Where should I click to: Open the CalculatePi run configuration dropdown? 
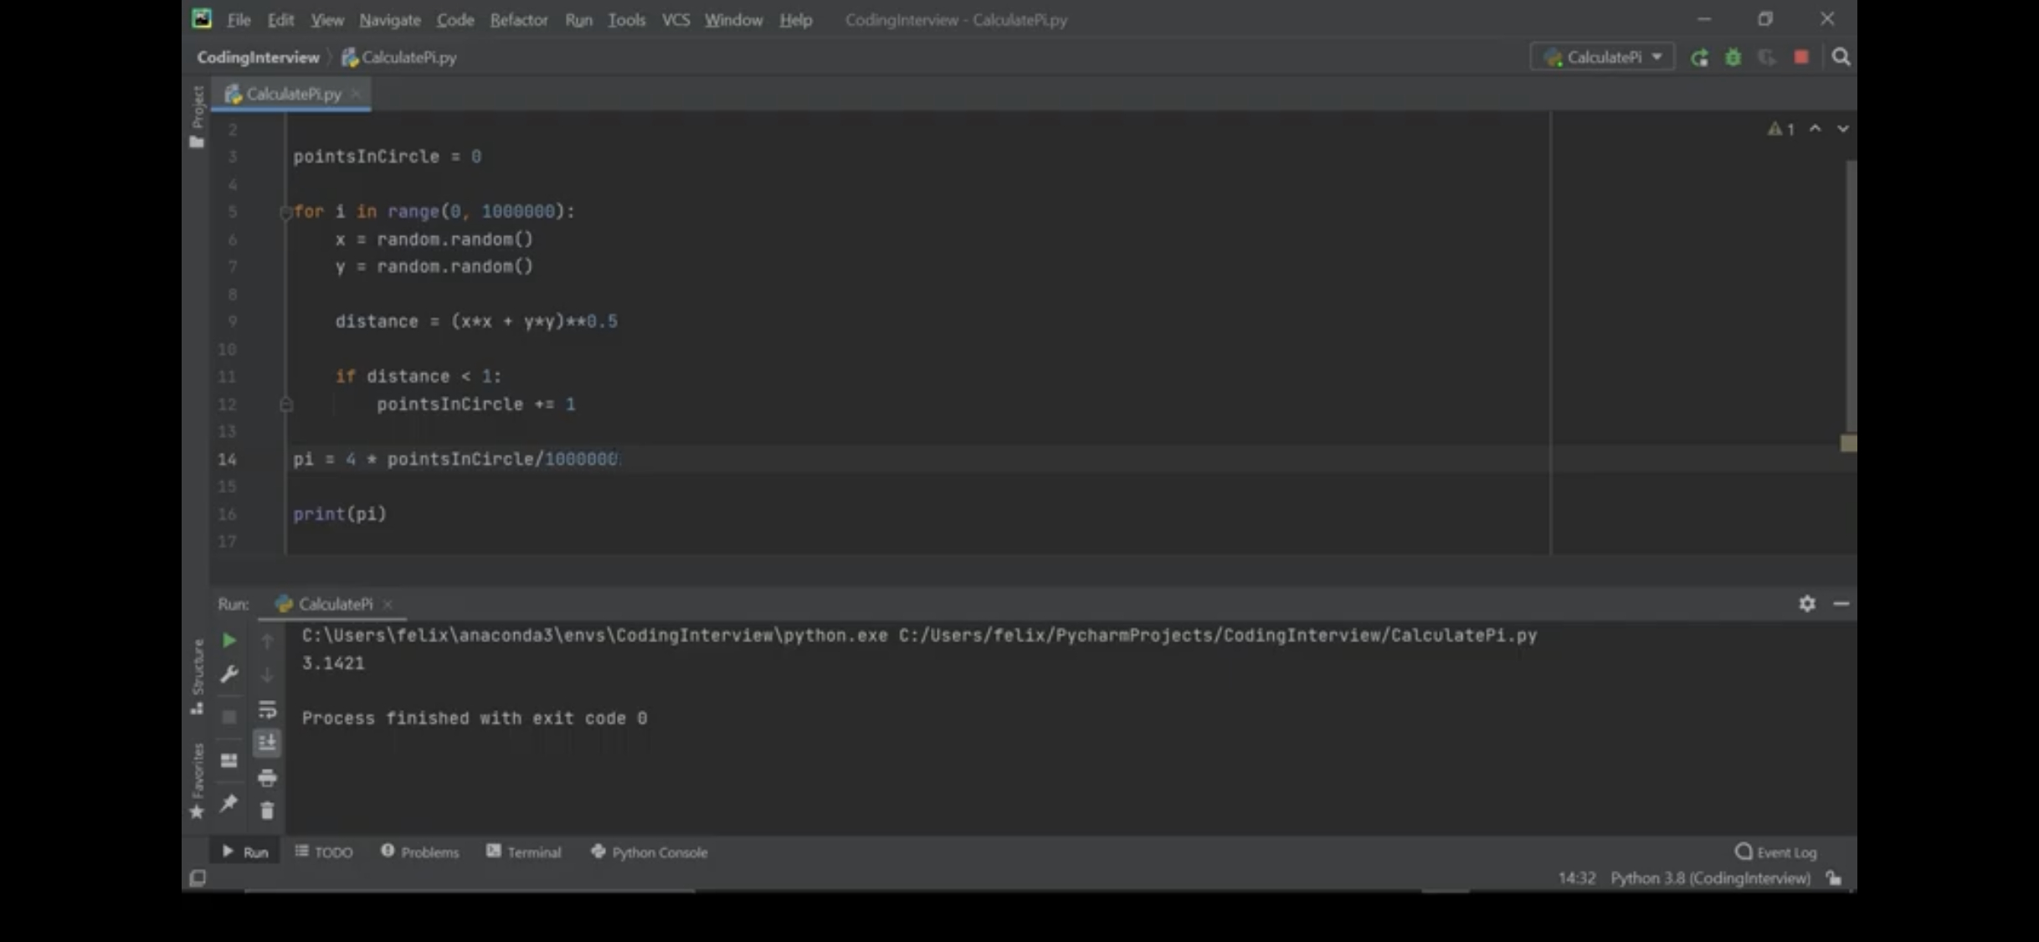1602,57
